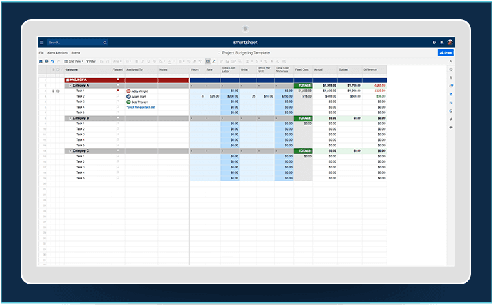The image size is (493, 305).
Task: Click the print icon in toolbar
Action: (46, 61)
